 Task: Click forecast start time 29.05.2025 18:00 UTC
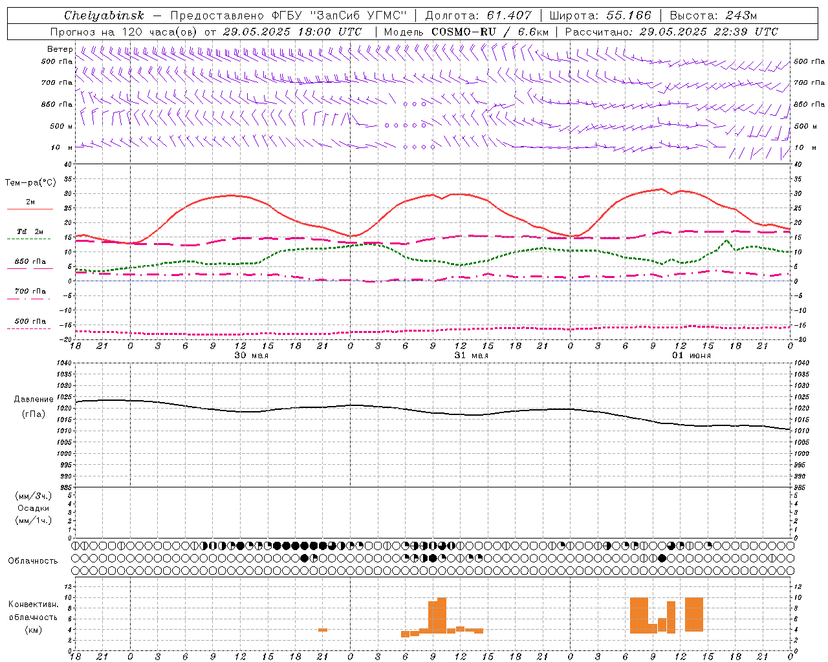[x=292, y=32]
